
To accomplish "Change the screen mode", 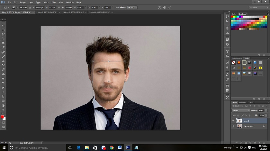I will 3,127.
